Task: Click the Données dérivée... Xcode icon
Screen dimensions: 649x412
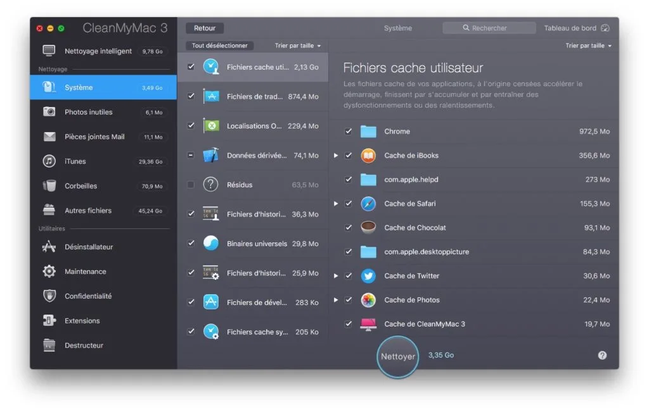Action: (211, 155)
